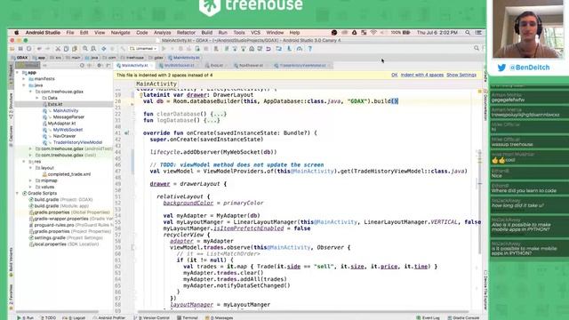The width and height of the screenshot is (569, 320).
Task: Click the GDAX breadcrumb in navigation bar
Action: pyautogui.click(x=20, y=58)
